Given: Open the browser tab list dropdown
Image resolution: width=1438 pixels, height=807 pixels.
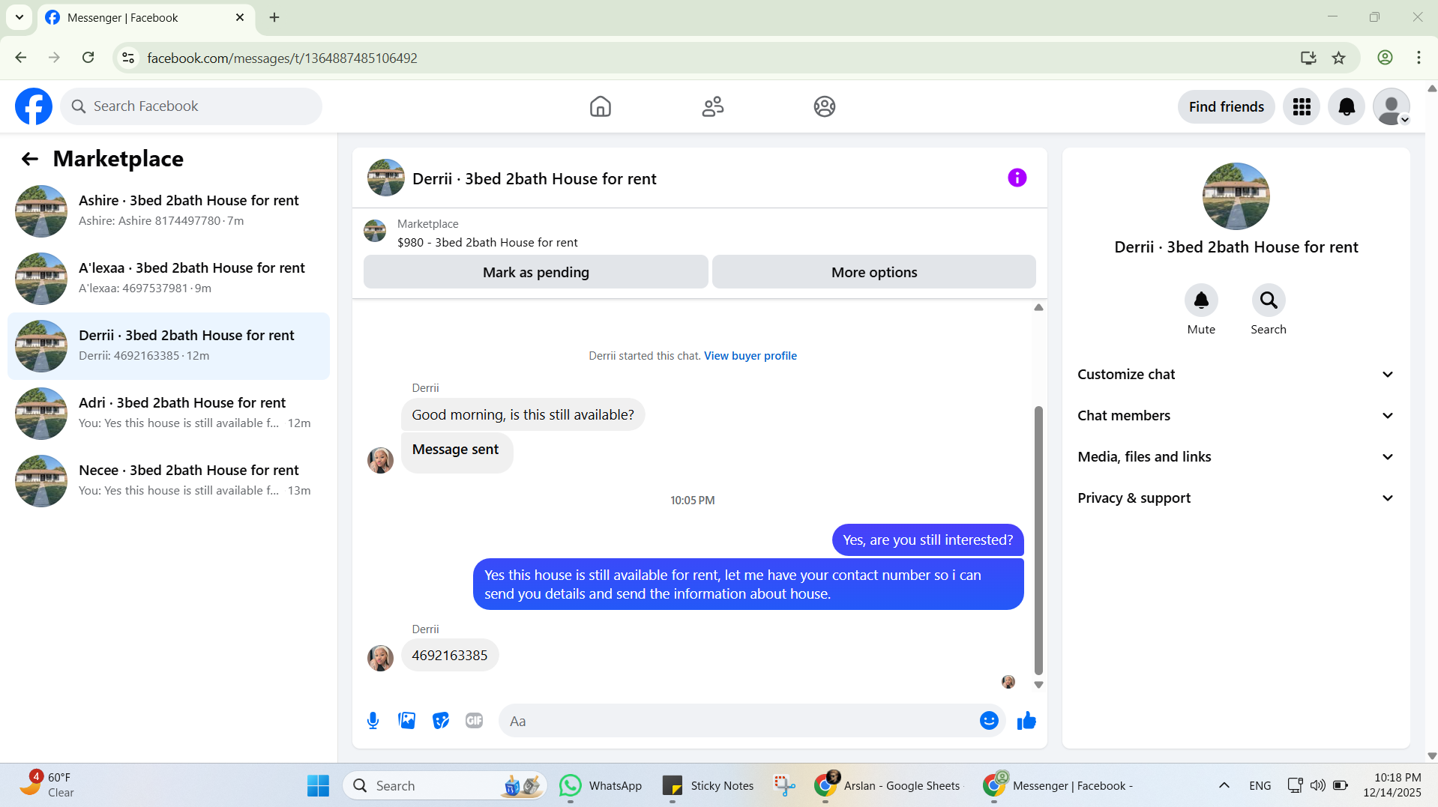Looking at the screenshot, I should (x=19, y=17).
